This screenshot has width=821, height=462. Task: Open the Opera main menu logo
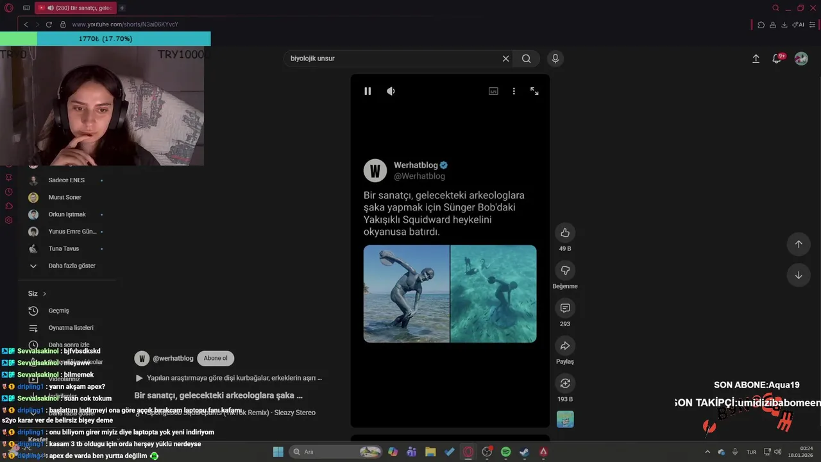8,8
